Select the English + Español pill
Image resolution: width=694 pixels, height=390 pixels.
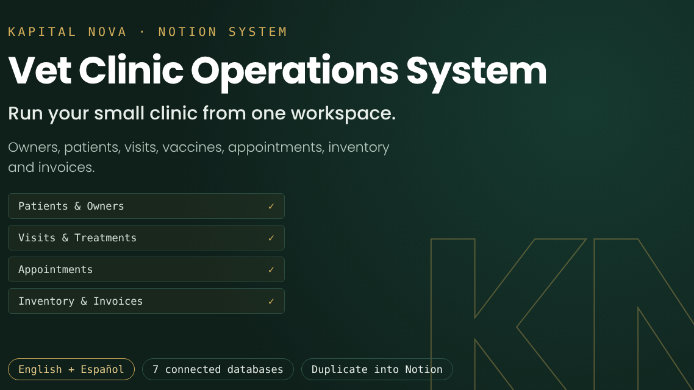pos(71,369)
